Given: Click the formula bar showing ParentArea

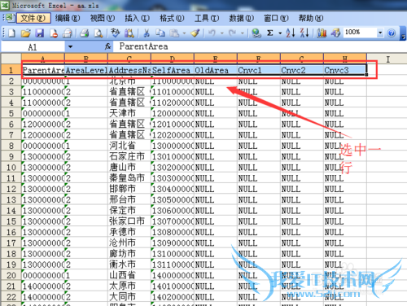Looking at the screenshot, I should click(259, 46).
